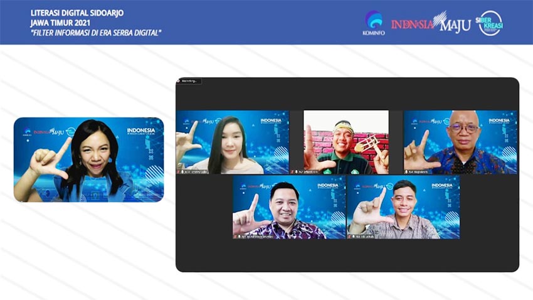Select the video tile of the young man in grey batik
The height and width of the screenshot is (300, 533).
403,207
